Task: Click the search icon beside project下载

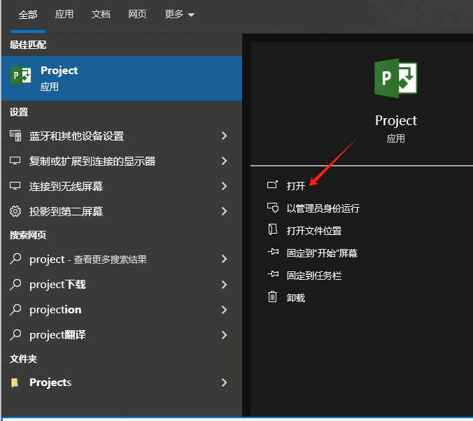Action: (15, 284)
